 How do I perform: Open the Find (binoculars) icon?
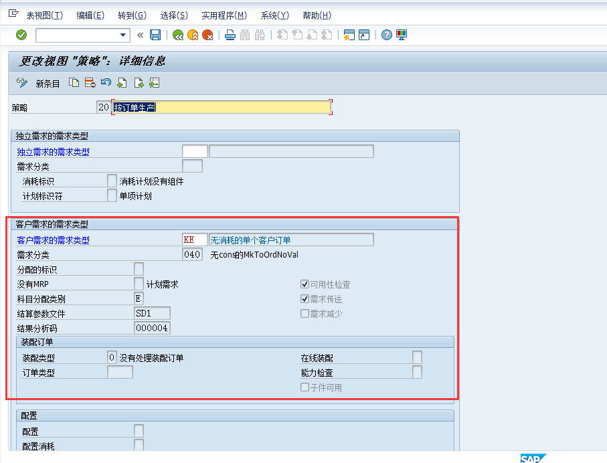(x=245, y=35)
